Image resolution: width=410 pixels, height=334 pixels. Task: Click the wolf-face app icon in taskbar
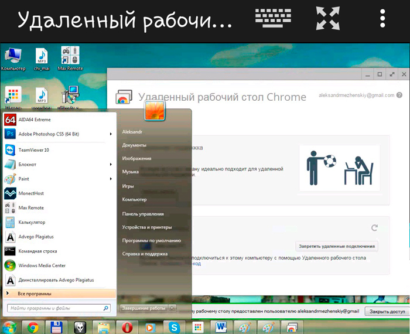click(x=80, y=327)
